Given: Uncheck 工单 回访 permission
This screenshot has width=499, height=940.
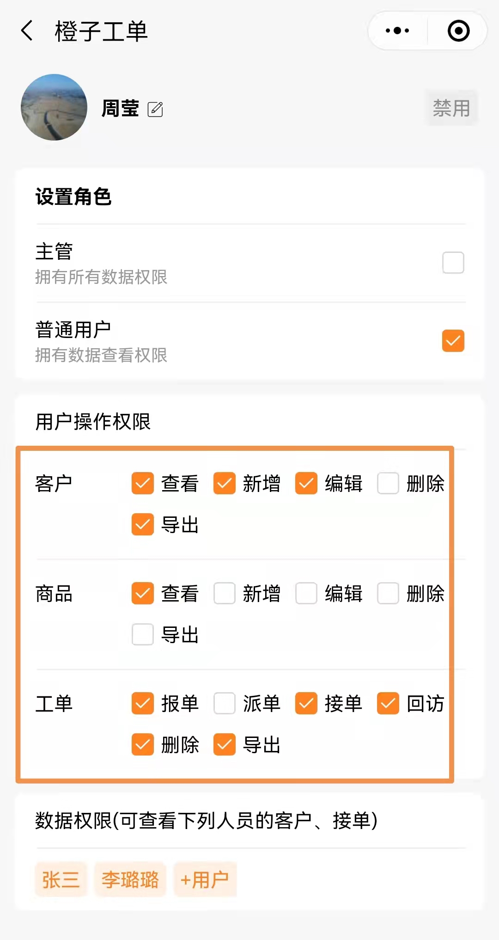Looking at the screenshot, I should click(x=388, y=703).
